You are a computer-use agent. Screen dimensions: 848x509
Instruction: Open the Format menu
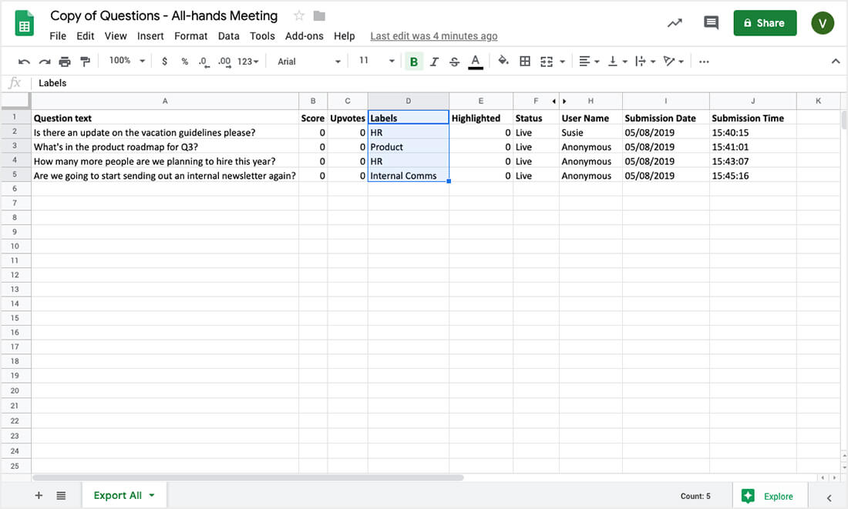coord(190,36)
